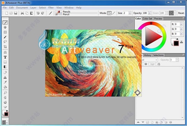187x126 pixels.
Task: Open the Select menu
Action: coord(42,8)
